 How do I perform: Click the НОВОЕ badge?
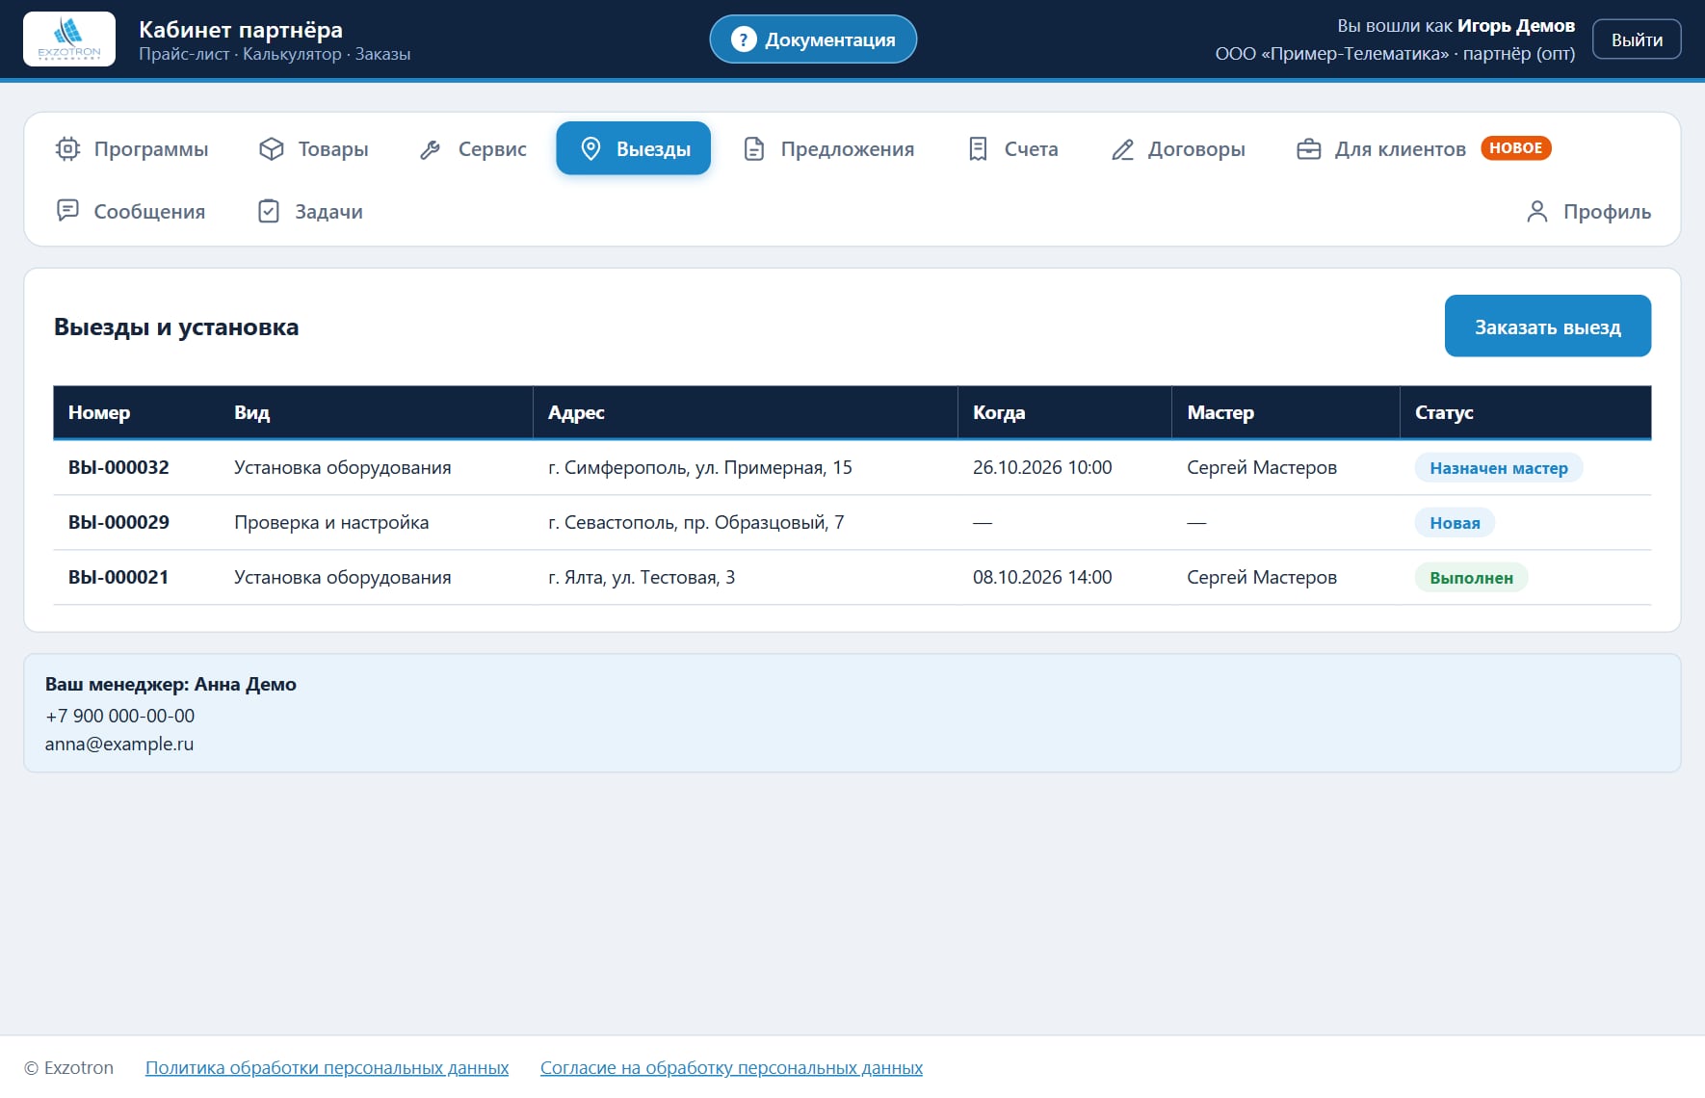[x=1516, y=147]
